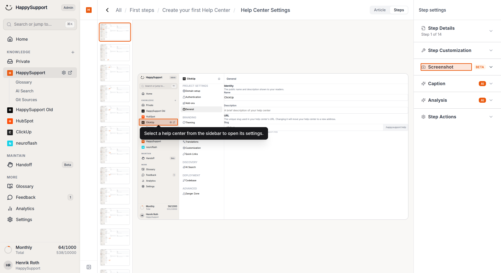501x273 pixels.
Task: Click the Caption sparkle icon
Action: pos(423,84)
